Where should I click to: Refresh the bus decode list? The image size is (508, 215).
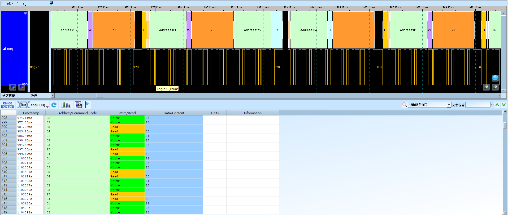pos(54,105)
